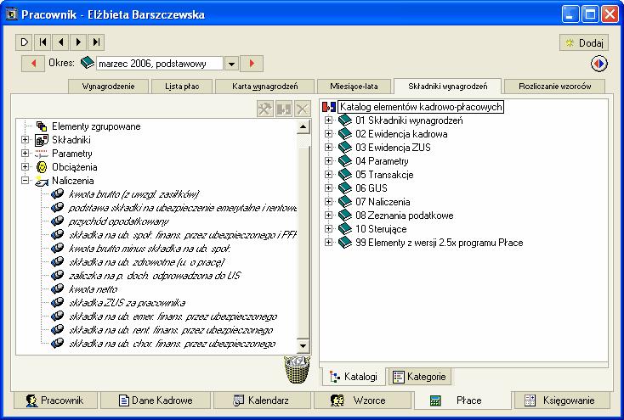Go to the first employee record

pos(43,42)
